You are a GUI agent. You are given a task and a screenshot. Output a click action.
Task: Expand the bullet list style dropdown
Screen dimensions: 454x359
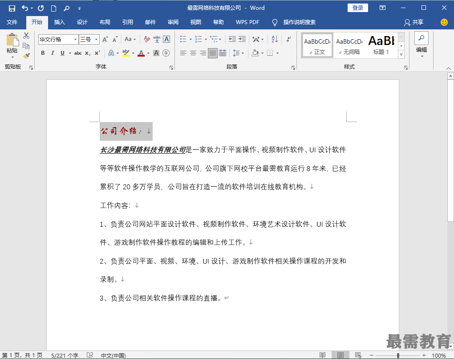(191, 39)
